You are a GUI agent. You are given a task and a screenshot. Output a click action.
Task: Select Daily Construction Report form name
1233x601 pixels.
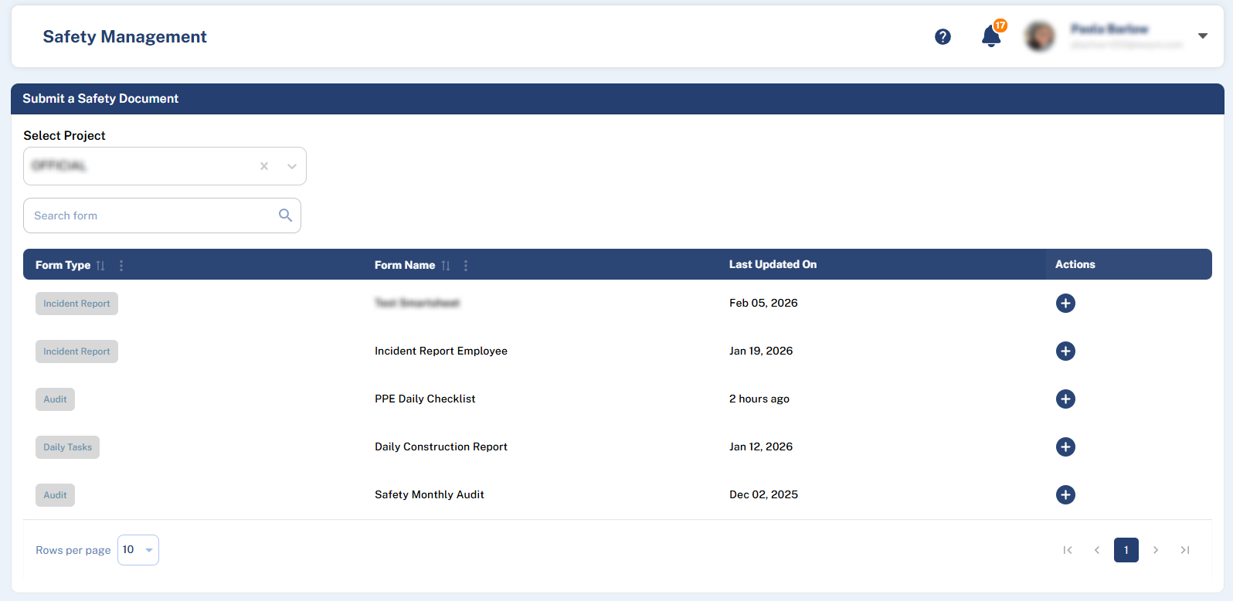[x=441, y=447]
